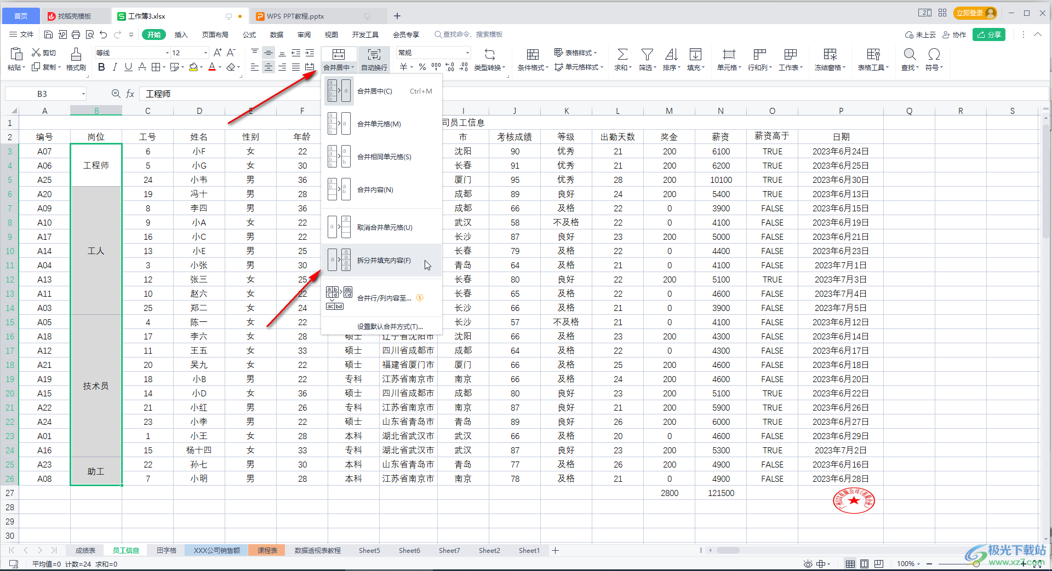Click the increase decimal places icon
The height and width of the screenshot is (571, 1052).
pos(450,67)
